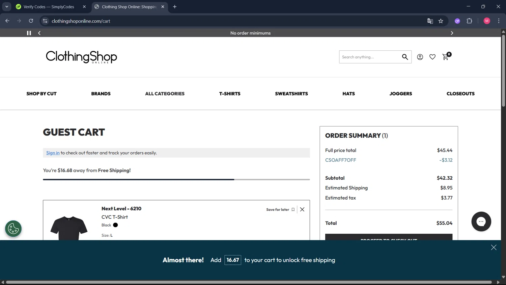The height and width of the screenshot is (285, 506).
Task: Click the translate page icon
Action: point(430,21)
